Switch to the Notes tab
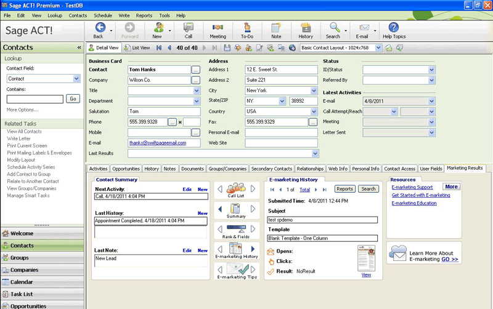This screenshot has height=309, width=493. pyautogui.click(x=169, y=169)
